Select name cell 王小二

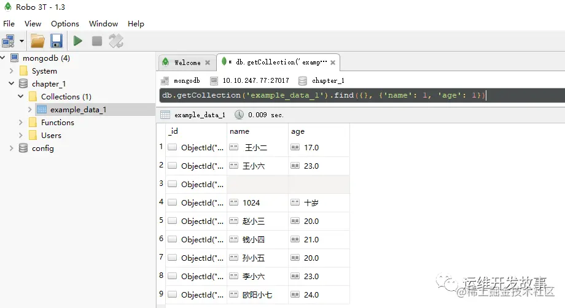point(258,147)
